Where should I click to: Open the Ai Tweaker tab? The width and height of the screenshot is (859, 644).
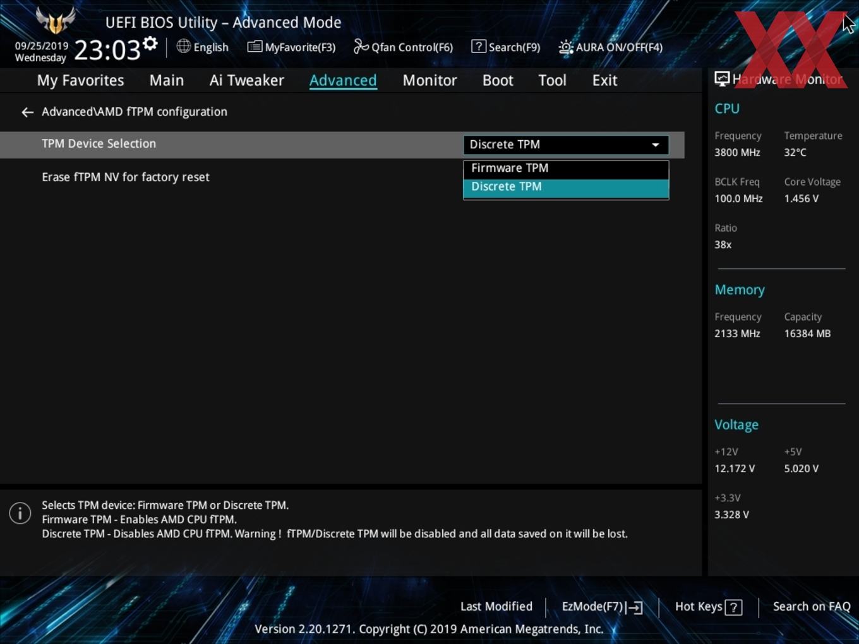pos(247,81)
